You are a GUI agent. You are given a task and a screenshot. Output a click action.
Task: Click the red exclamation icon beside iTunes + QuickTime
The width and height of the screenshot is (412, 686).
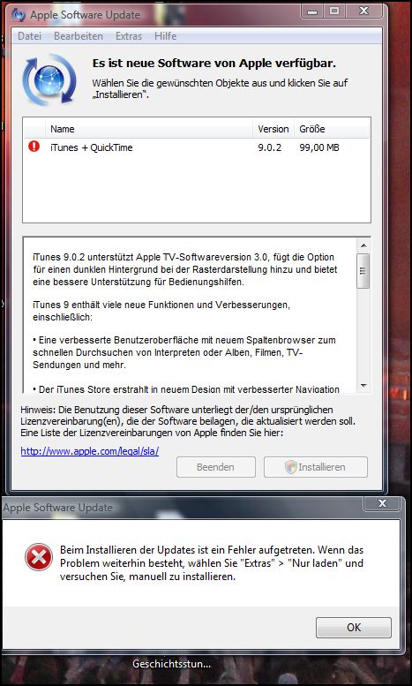coord(34,147)
